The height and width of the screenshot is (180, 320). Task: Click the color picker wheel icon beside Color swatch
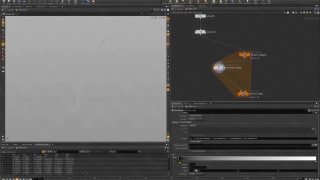tap(196, 170)
